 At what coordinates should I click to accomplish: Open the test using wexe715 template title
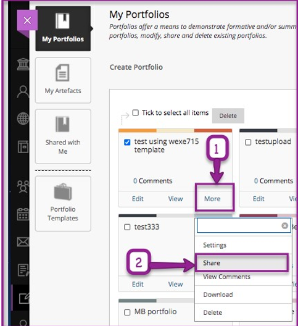click(x=167, y=146)
